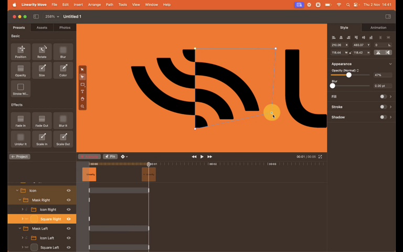Switch to the Animation tab
The width and height of the screenshot is (403, 252).
pos(378,27)
